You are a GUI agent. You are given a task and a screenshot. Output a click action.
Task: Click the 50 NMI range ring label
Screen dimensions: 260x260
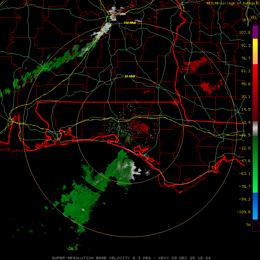coord(130,76)
